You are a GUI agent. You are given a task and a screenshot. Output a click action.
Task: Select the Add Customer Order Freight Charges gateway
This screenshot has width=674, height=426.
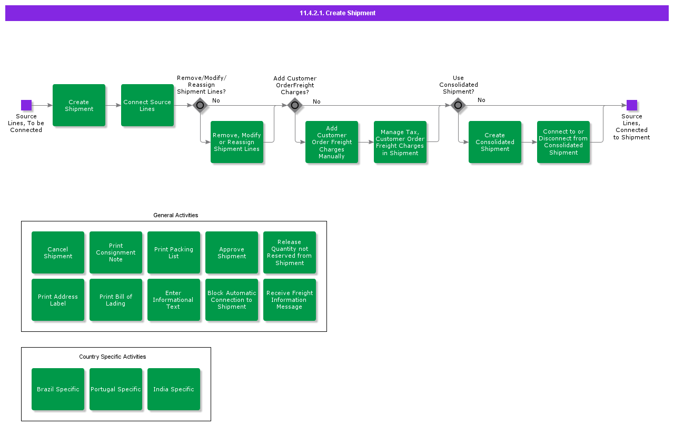tap(295, 105)
